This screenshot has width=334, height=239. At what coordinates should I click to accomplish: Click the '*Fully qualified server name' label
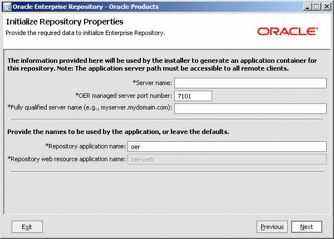[90, 107]
